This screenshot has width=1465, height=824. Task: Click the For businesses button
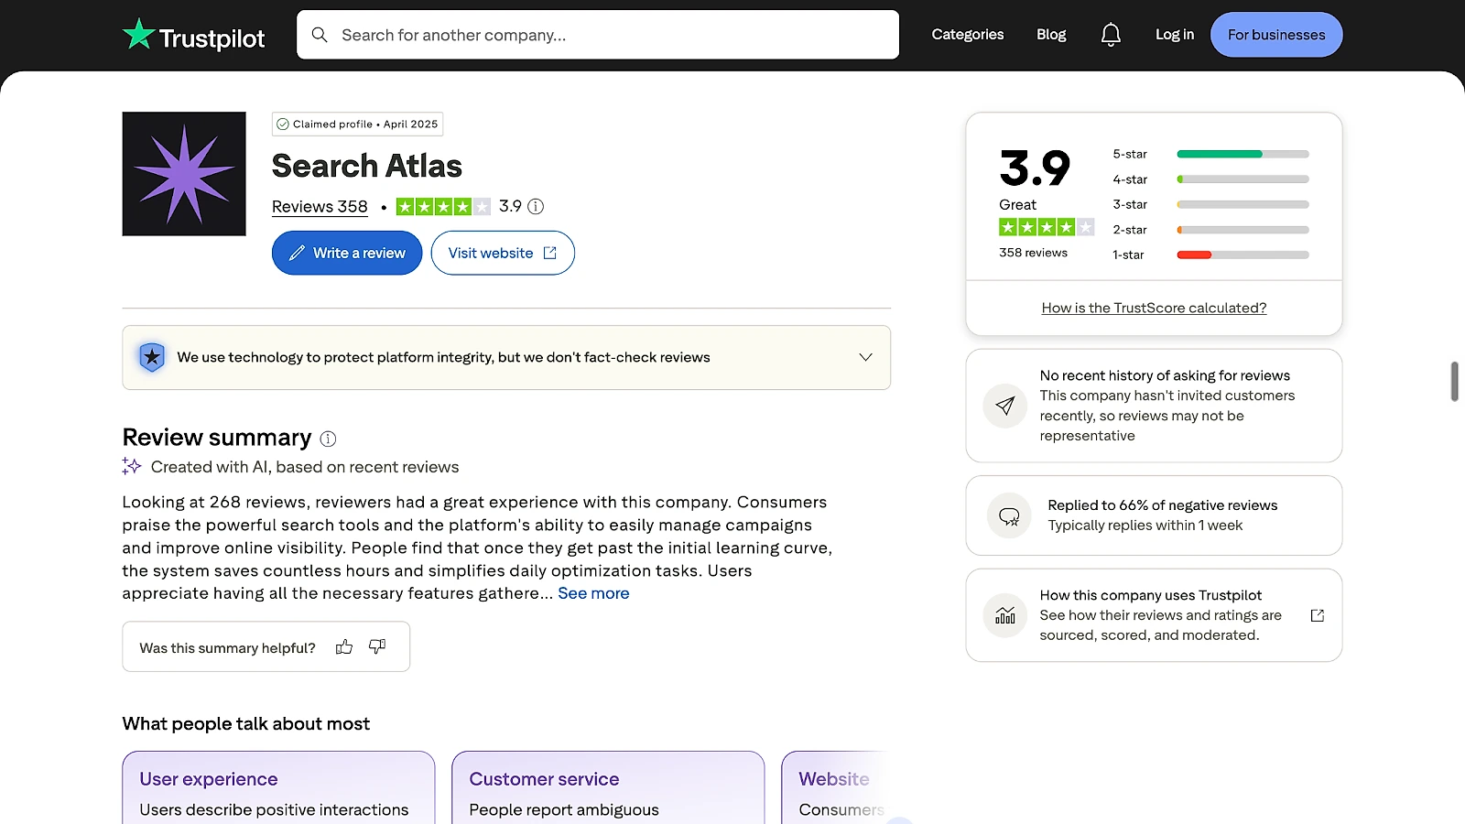point(1276,35)
